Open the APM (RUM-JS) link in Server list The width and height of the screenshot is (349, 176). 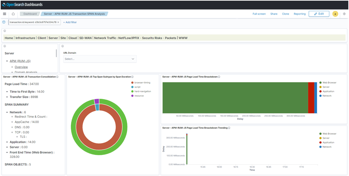[x=20, y=61]
